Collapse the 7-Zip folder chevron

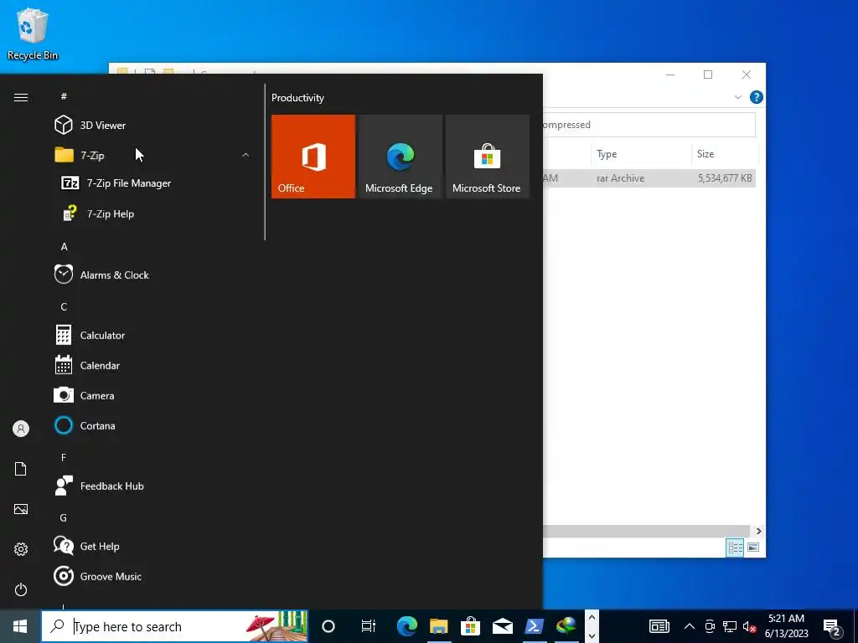point(246,155)
